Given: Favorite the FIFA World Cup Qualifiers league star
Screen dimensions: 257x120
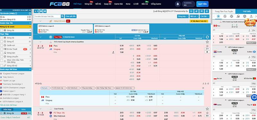Looking at the screenshot, I should tap(207, 42).
